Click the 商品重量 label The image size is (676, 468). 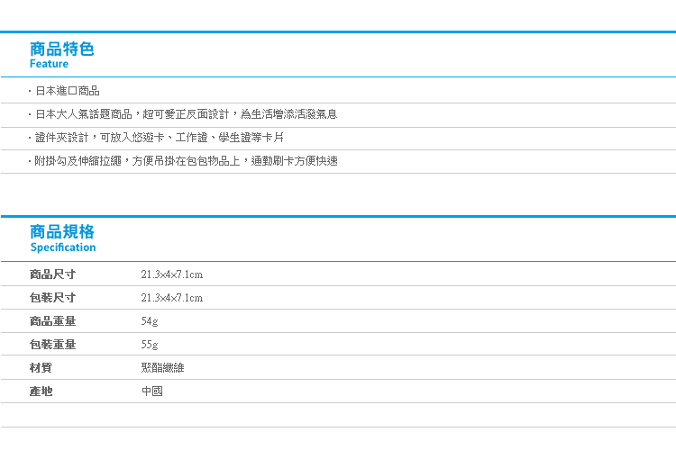pos(52,321)
